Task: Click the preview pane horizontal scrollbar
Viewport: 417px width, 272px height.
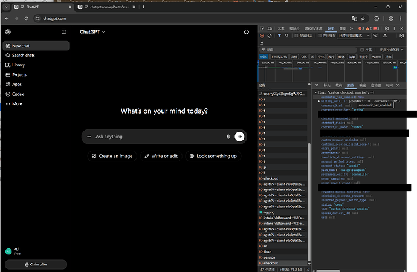Action: pyautogui.click(x=328, y=271)
